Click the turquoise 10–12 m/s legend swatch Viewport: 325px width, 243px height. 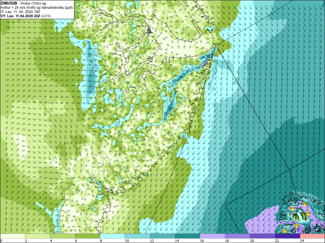tap(137, 236)
